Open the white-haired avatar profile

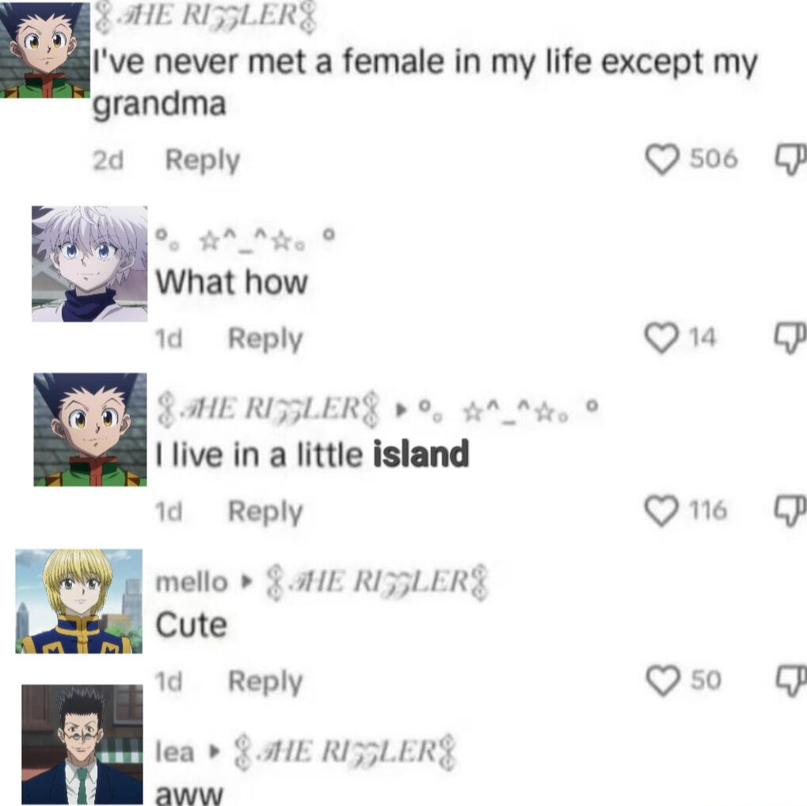[89, 264]
